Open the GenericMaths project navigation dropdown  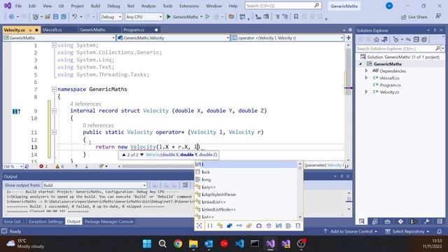(x=59, y=38)
